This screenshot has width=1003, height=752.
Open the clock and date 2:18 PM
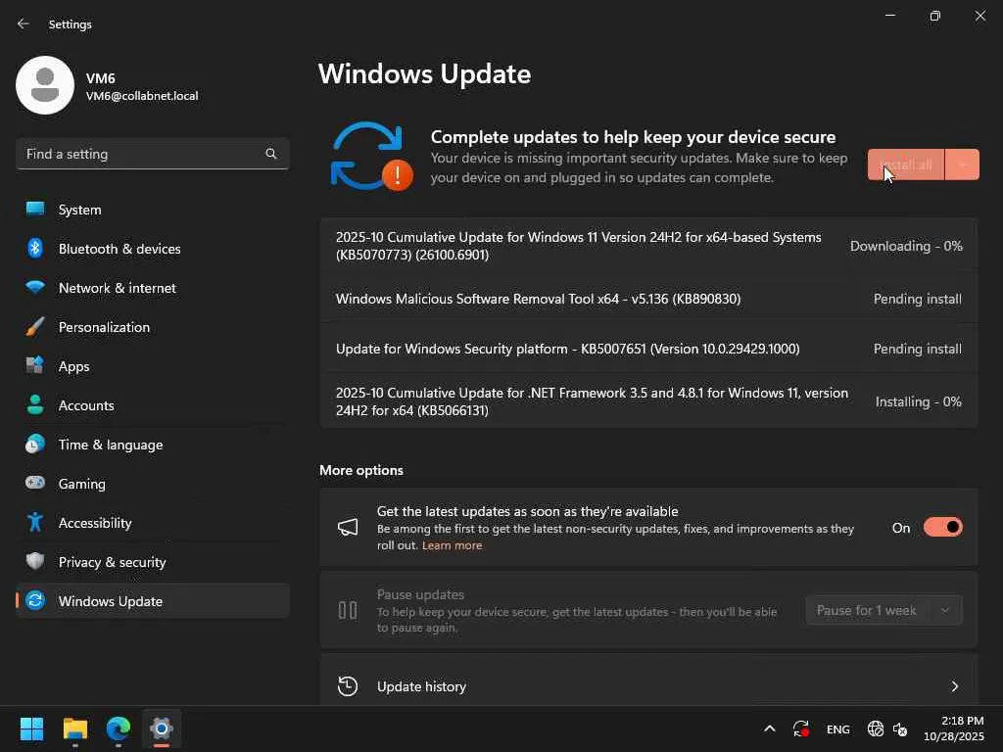[954, 728]
